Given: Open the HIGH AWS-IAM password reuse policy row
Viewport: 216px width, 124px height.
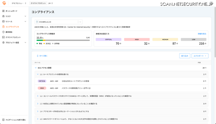Looking at the screenshot, I should point(122,88).
